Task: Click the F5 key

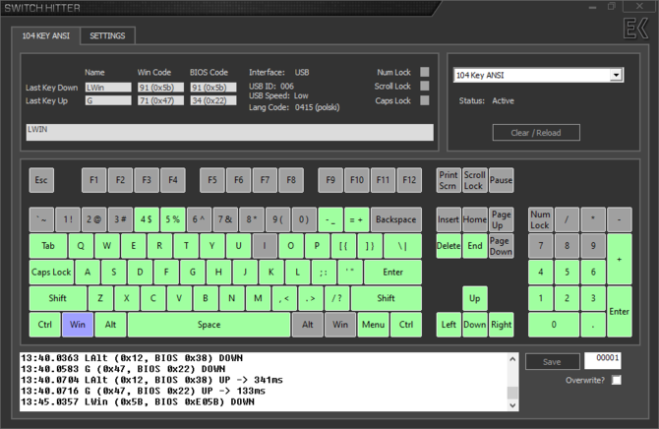Action: pyautogui.click(x=212, y=180)
